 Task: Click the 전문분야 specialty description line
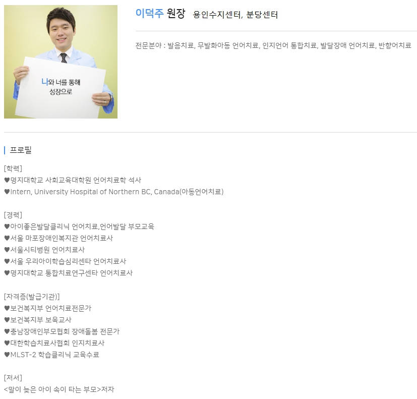[x=273, y=45]
